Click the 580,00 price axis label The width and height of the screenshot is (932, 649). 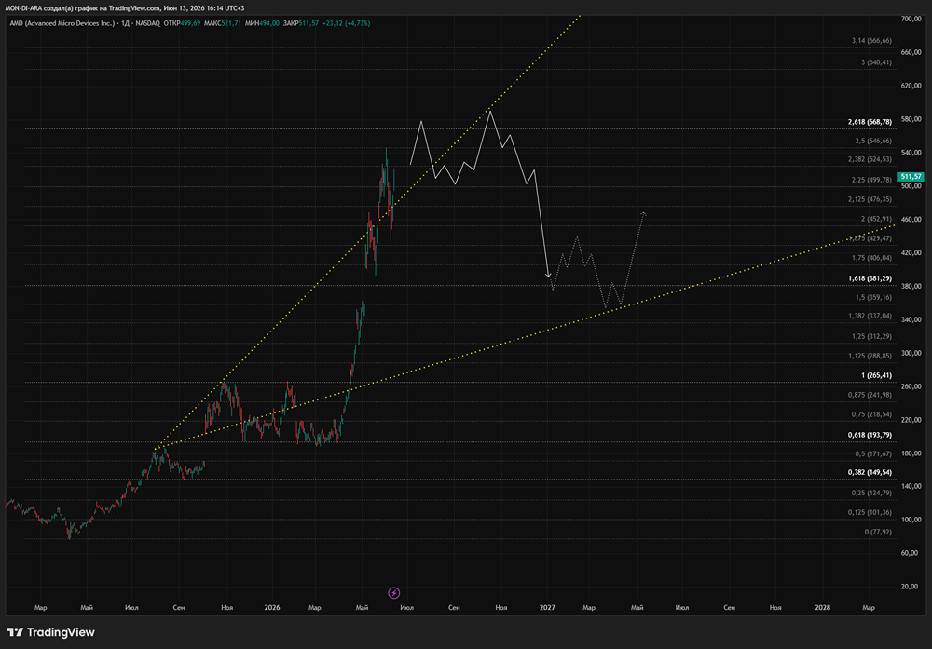(x=911, y=119)
